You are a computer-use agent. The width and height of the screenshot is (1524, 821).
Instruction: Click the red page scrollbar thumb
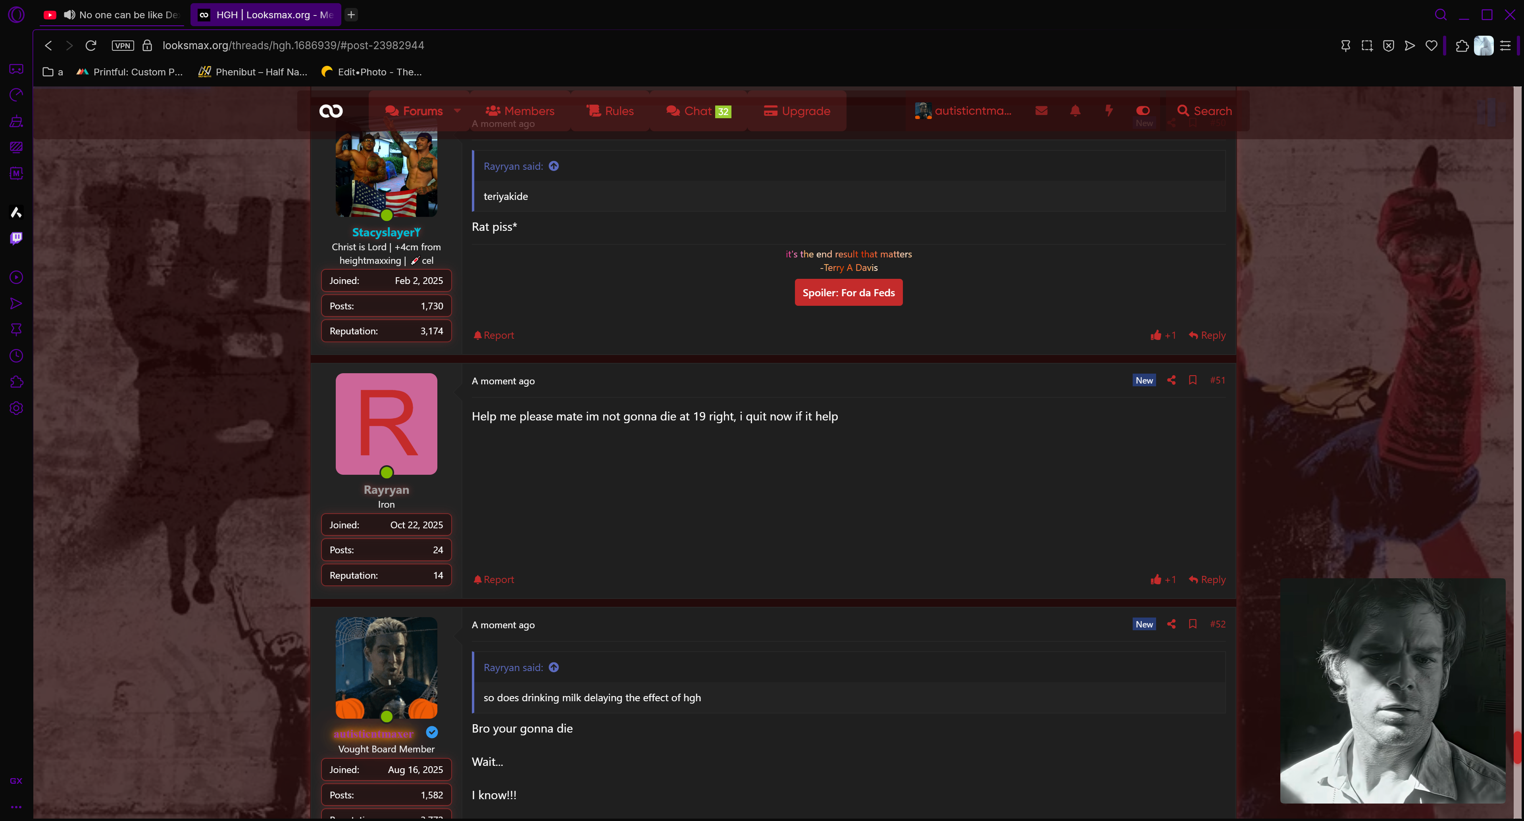tap(1518, 748)
